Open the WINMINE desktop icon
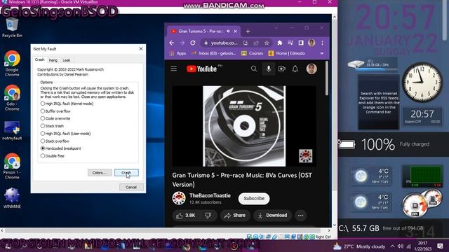The width and height of the screenshot is (449, 252). pyautogui.click(x=12, y=198)
